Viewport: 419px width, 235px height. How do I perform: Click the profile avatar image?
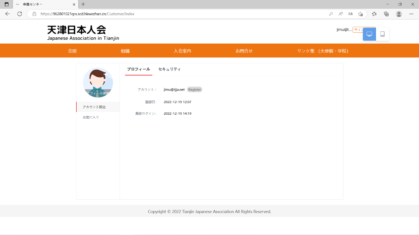pyautogui.click(x=98, y=82)
